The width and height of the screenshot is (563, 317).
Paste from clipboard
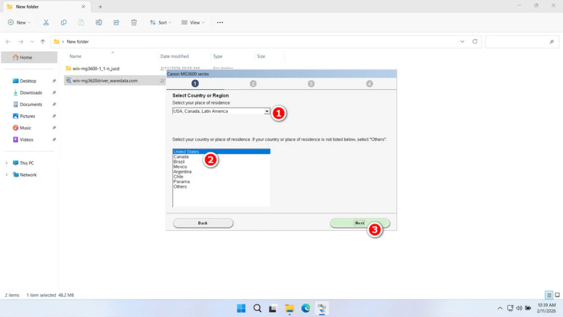pos(81,22)
